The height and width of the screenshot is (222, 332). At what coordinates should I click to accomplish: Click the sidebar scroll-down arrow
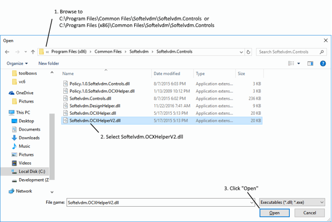click(52, 192)
